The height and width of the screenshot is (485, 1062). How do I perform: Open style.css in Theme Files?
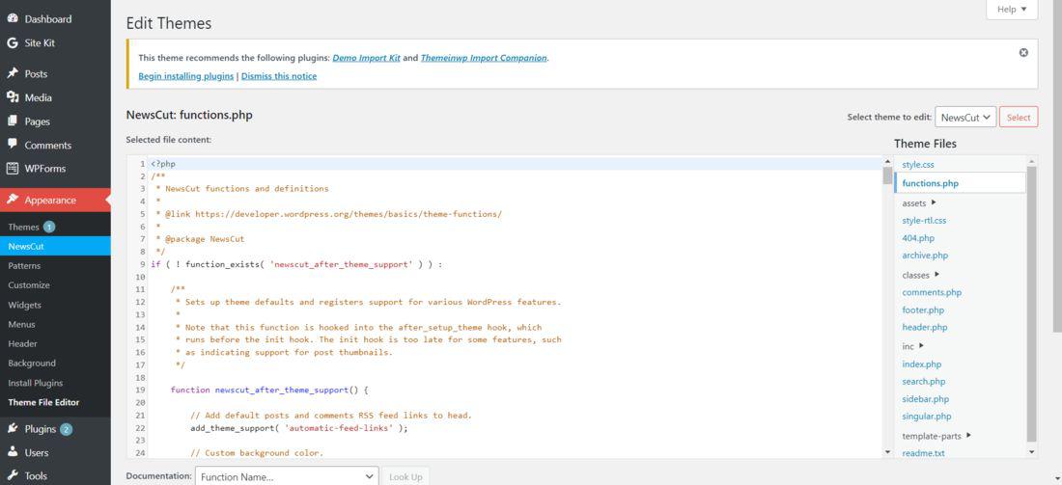pos(918,164)
